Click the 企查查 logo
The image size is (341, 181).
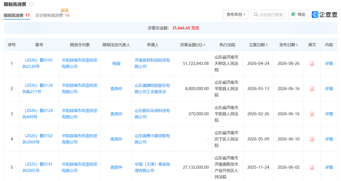(325, 14)
